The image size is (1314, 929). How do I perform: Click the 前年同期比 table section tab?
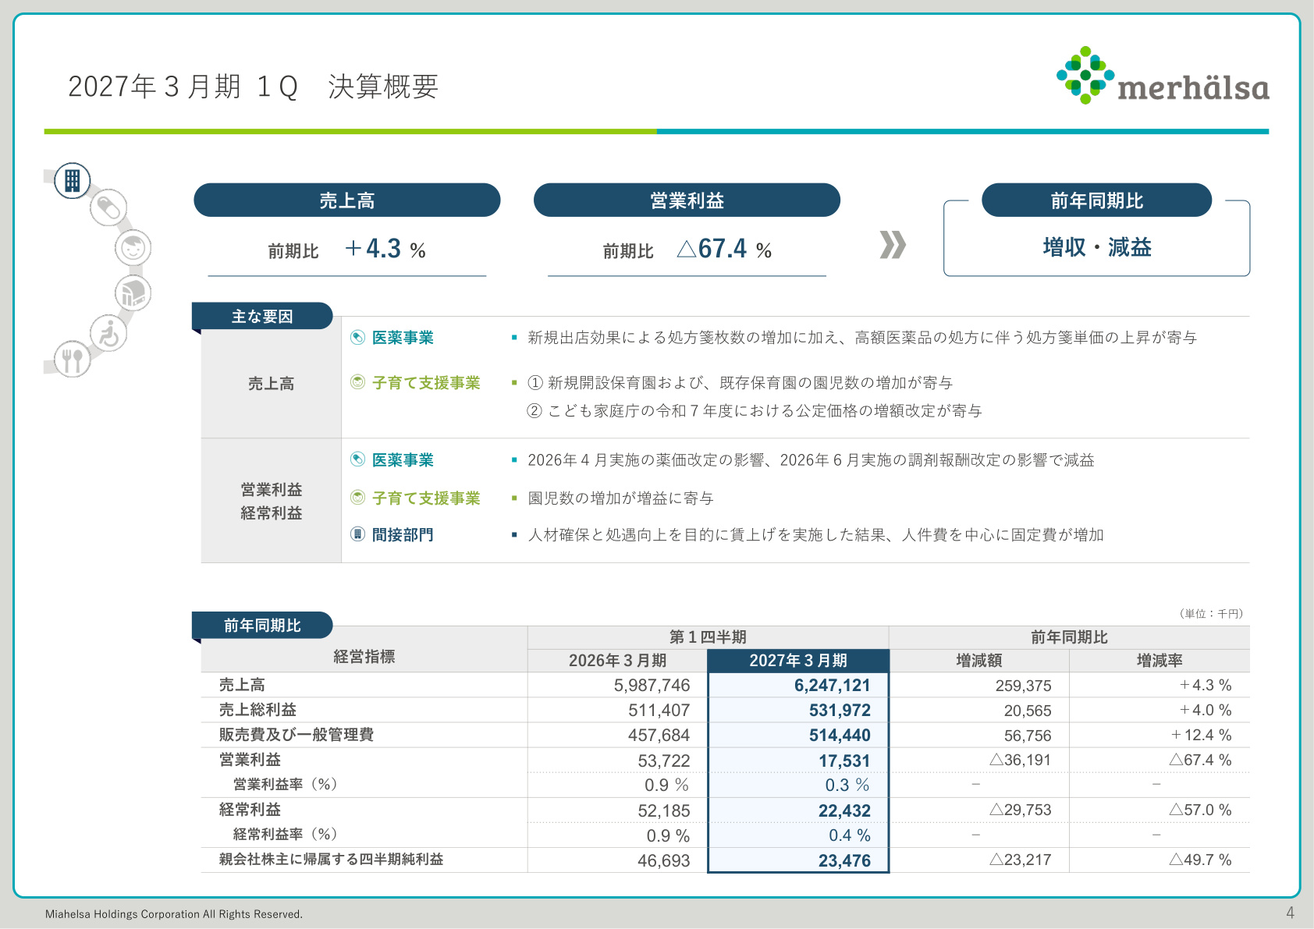[x=262, y=626]
